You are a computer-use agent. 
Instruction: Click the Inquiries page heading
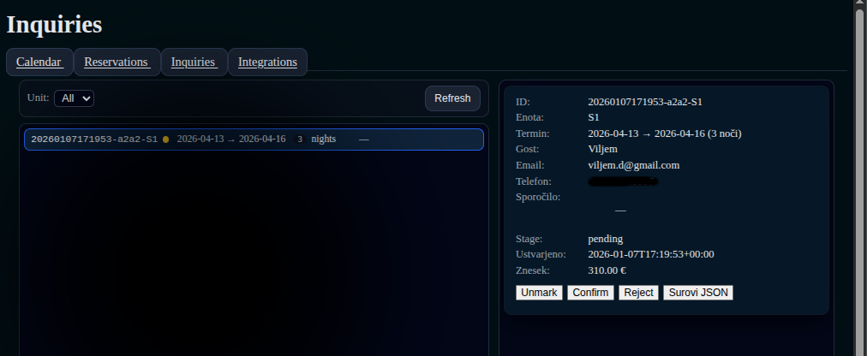(54, 25)
